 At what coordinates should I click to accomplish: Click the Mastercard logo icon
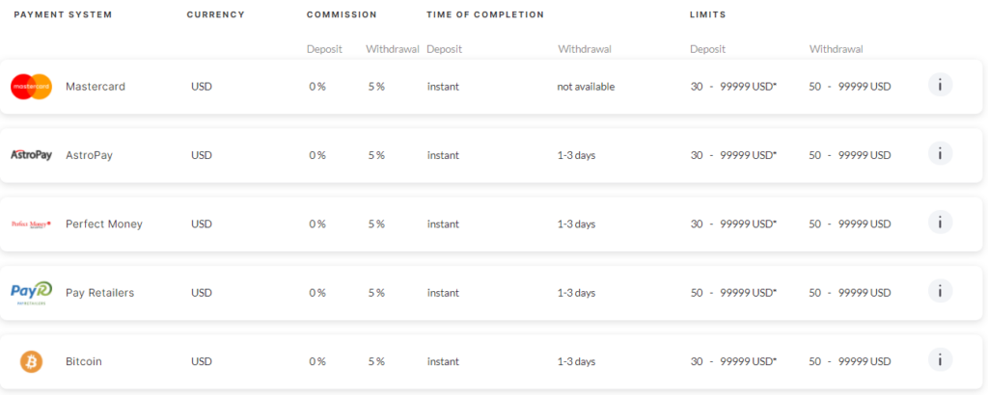point(32,86)
